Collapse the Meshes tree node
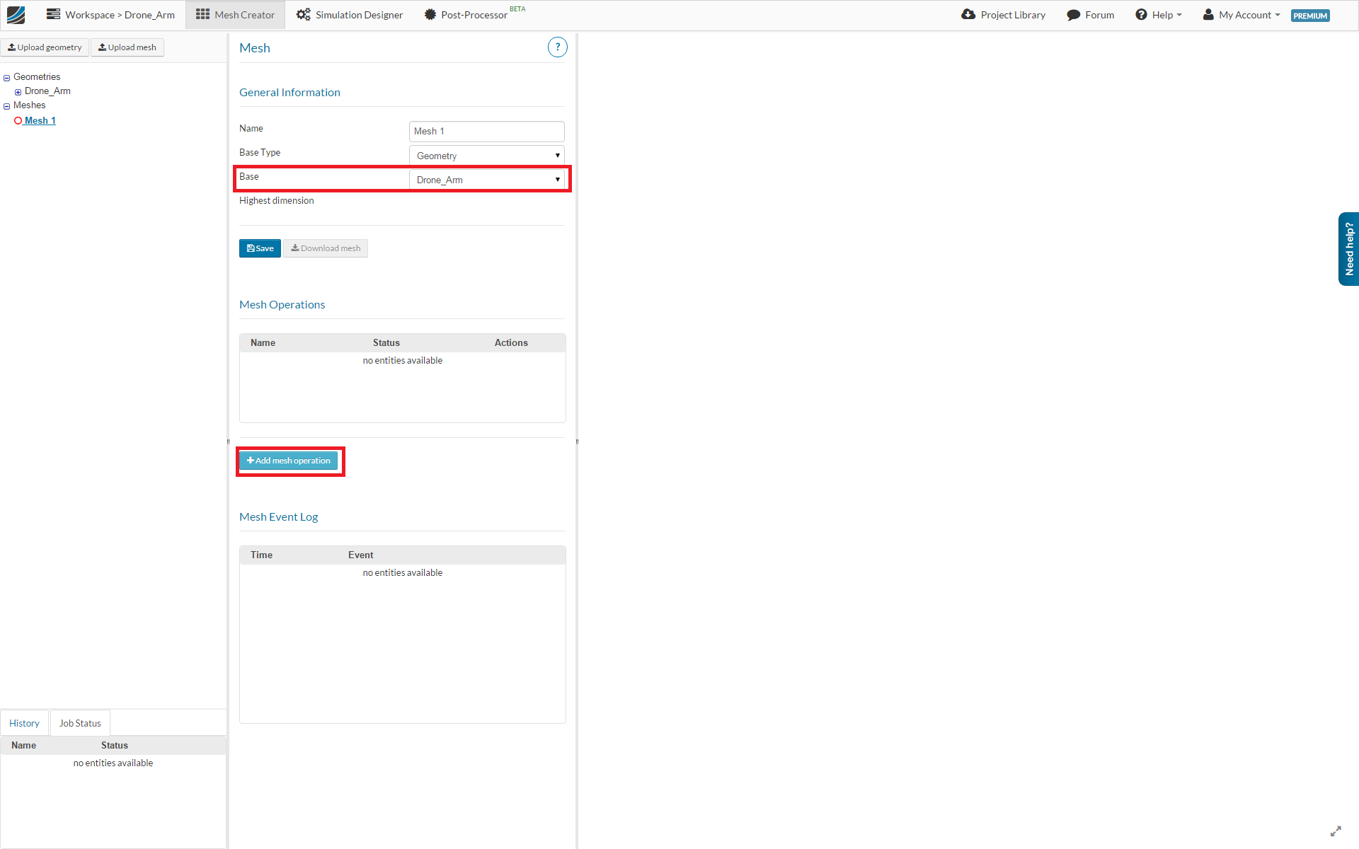The image size is (1359, 849). (7, 106)
